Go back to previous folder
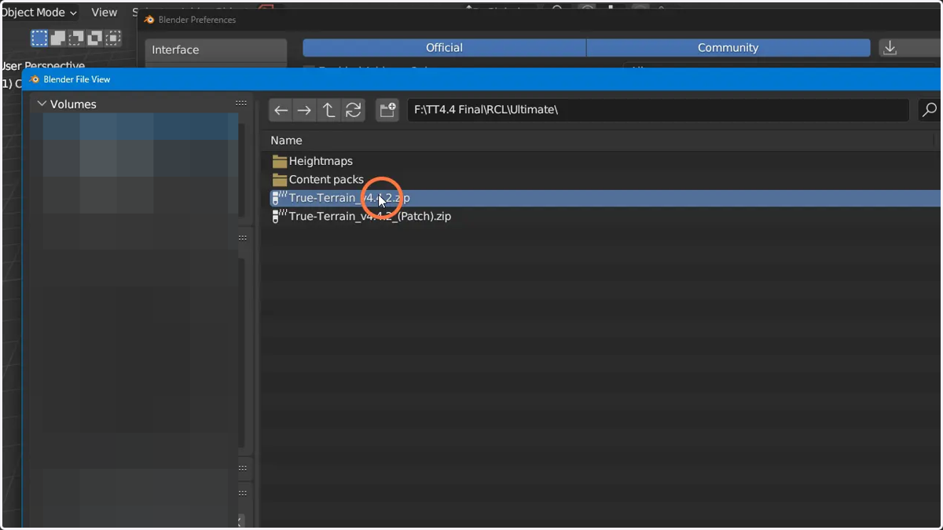Viewport: 943px width, 530px height. click(281, 111)
